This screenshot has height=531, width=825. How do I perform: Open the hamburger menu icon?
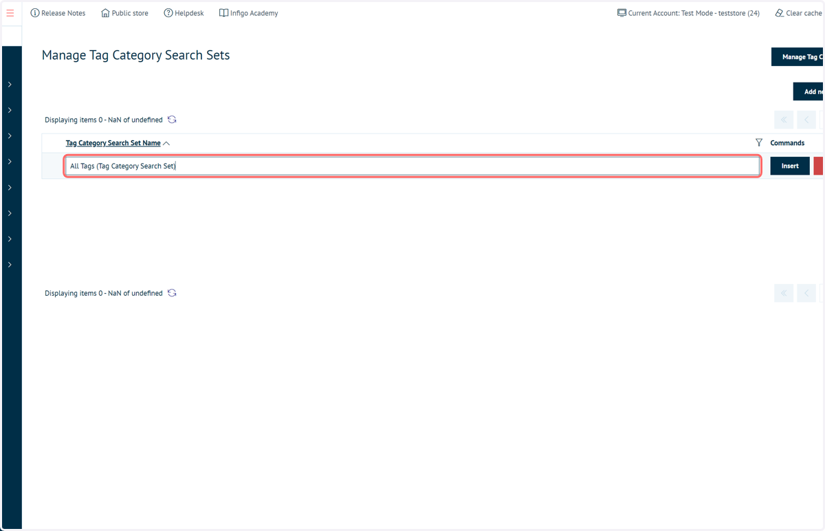(10, 13)
